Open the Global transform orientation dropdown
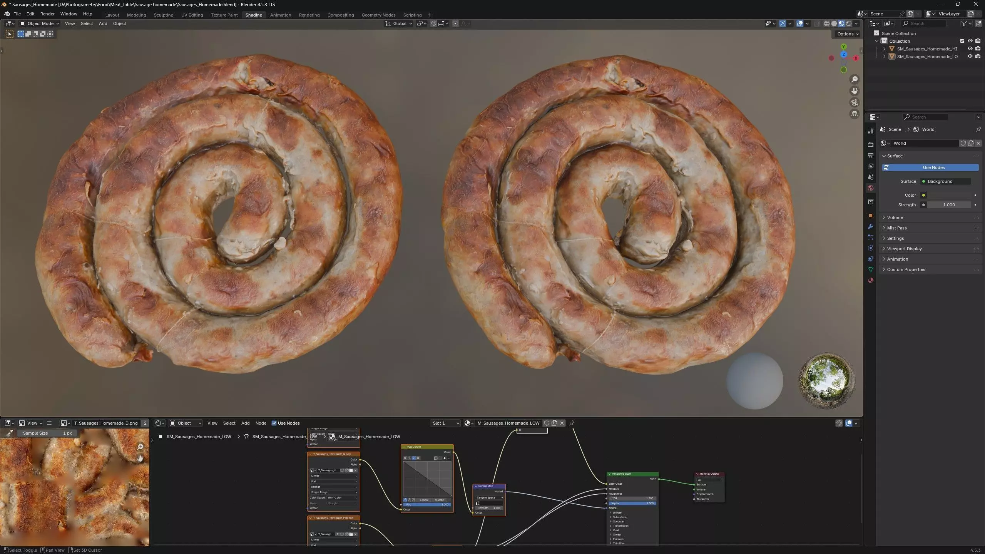Image resolution: width=985 pixels, height=554 pixels. point(399,23)
